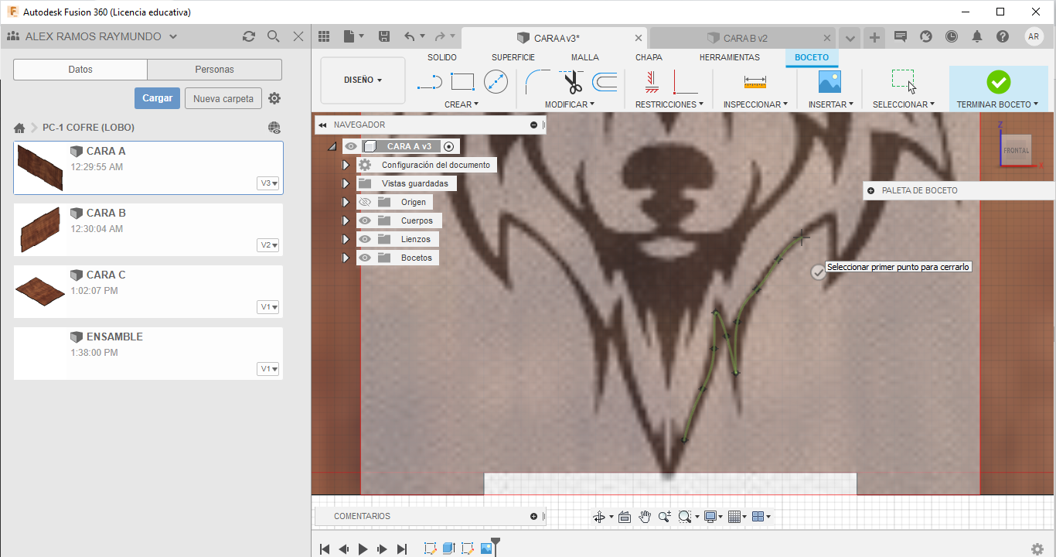The height and width of the screenshot is (557, 1056).
Task: Hide the Cuerpos folder
Action: coord(366,220)
